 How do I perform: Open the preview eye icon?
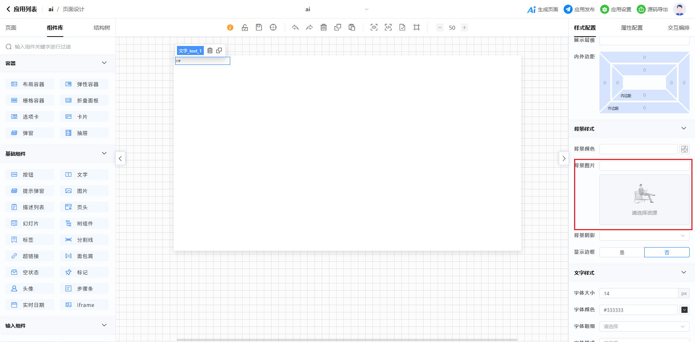(374, 28)
